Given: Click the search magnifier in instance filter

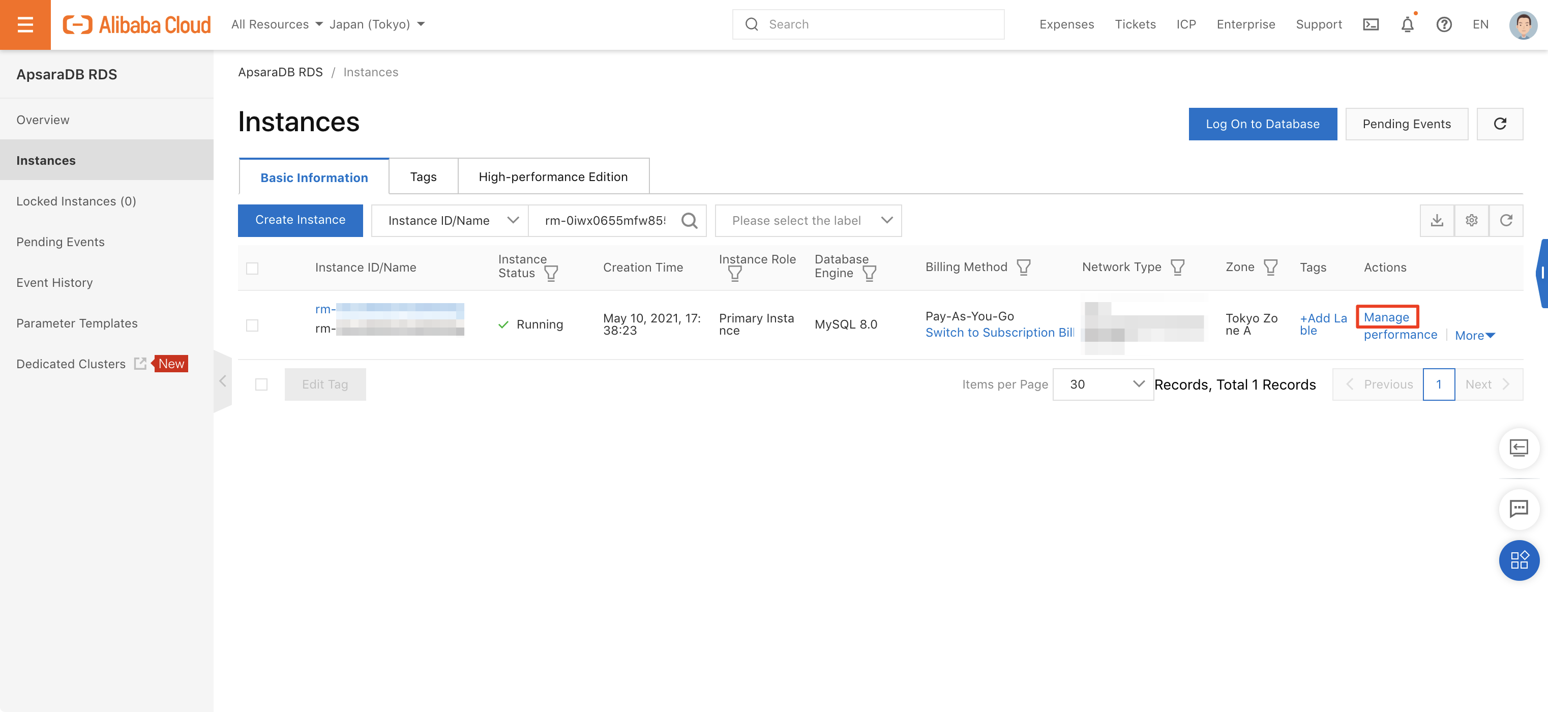Looking at the screenshot, I should click(689, 221).
